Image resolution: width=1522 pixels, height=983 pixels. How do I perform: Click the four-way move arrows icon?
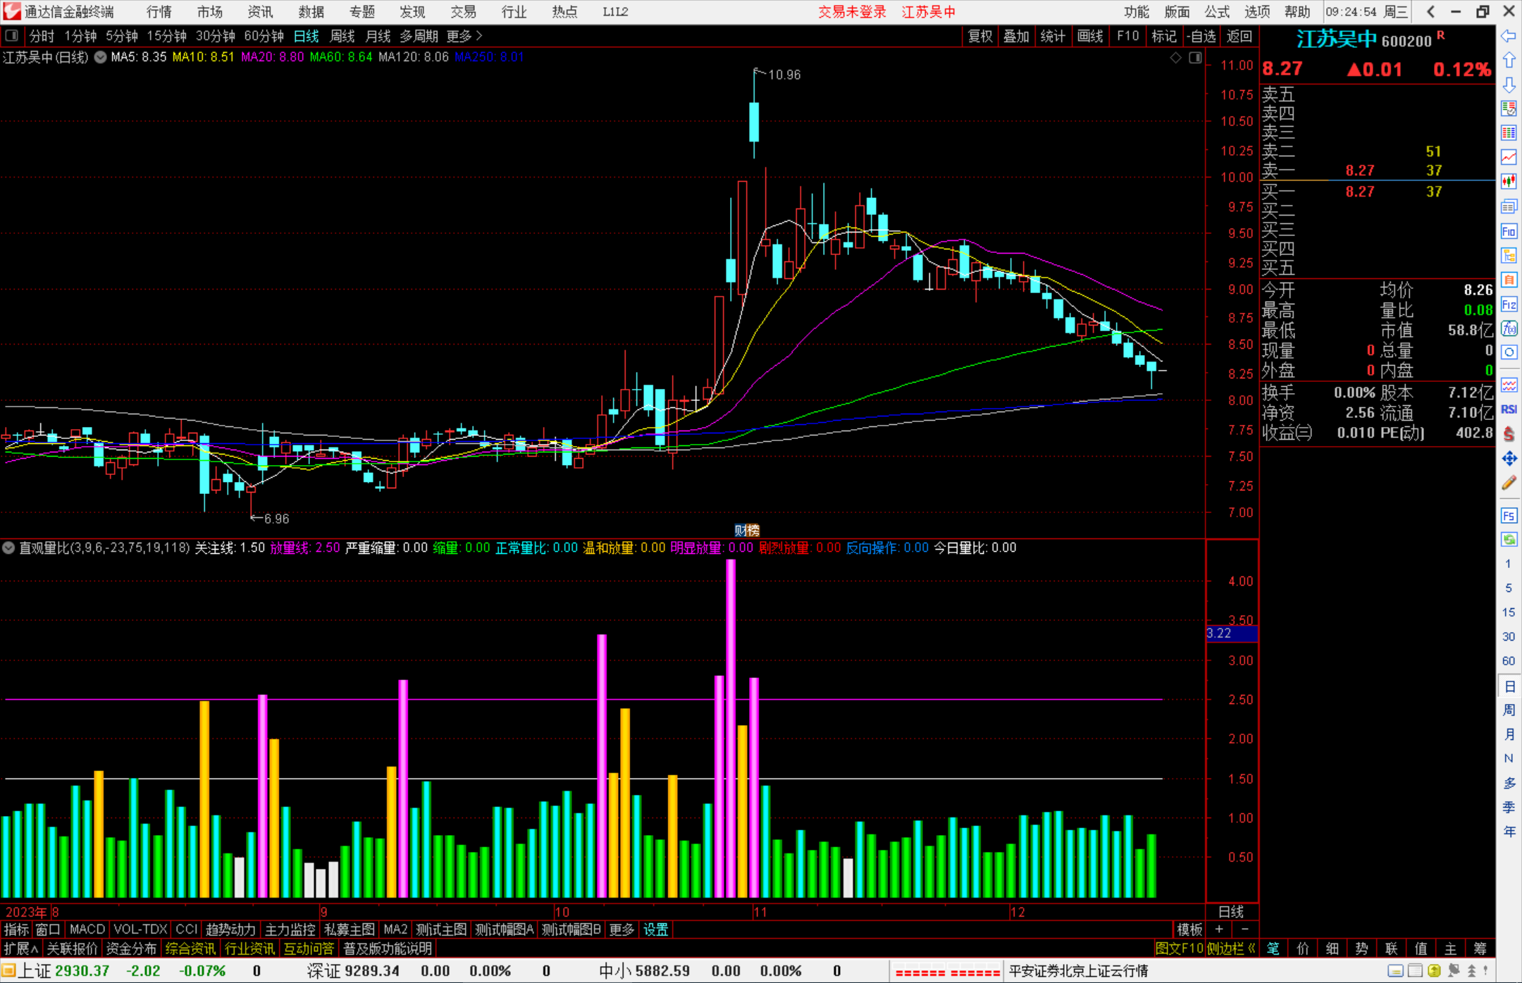coord(1509,459)
